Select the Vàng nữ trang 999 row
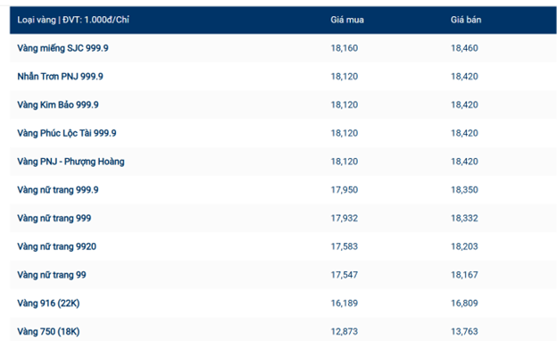This screenshot has width=557, height=341. 283,218
